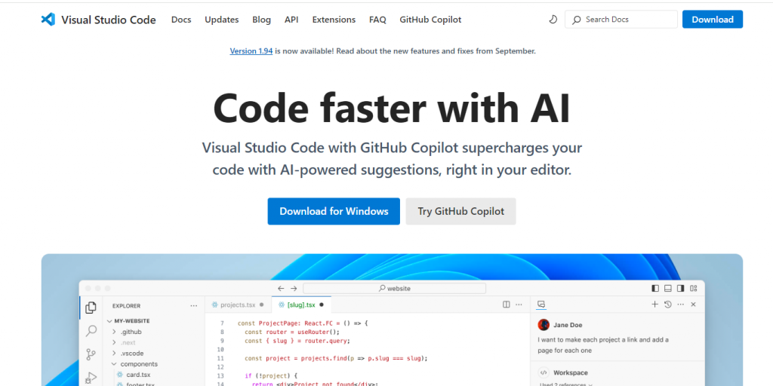Screen dimensions: 773x386
Task: Click the projects.find code line
Action: pos(336,358)
